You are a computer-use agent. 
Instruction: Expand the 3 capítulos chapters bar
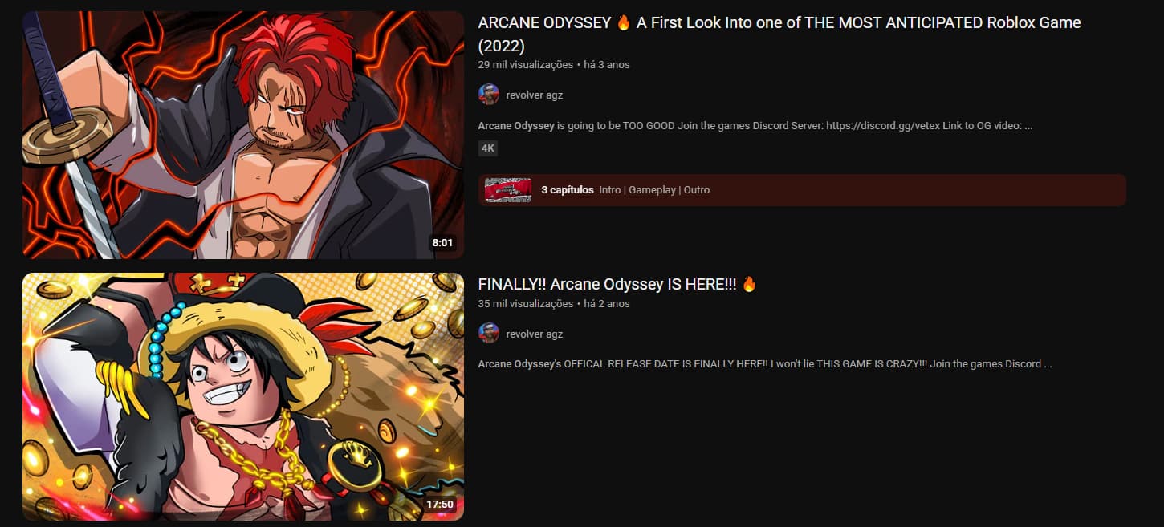click(802, 190)
